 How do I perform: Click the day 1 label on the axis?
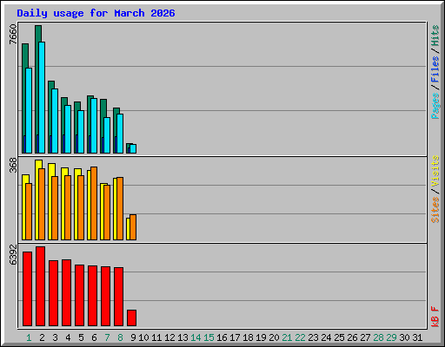(29, 337)
